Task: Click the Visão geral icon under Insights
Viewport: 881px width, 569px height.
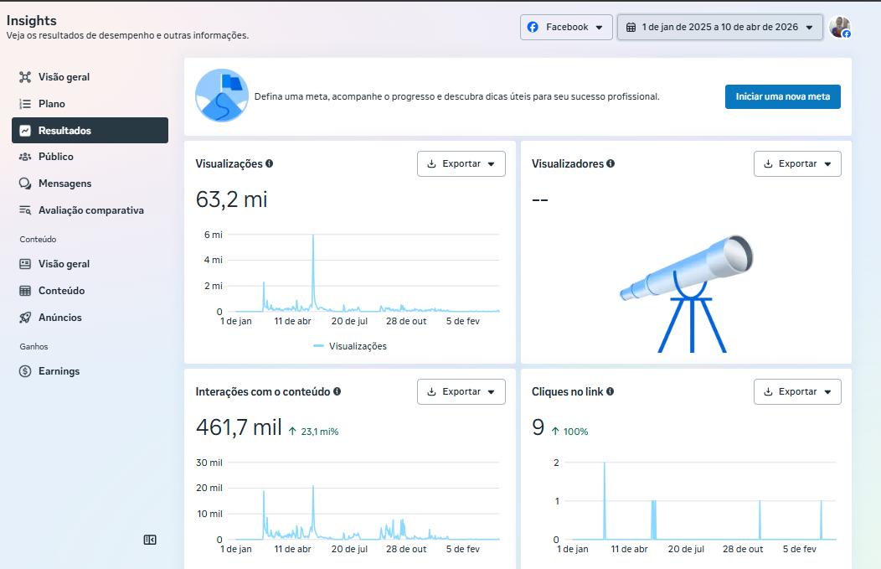Action: [25, 77]
